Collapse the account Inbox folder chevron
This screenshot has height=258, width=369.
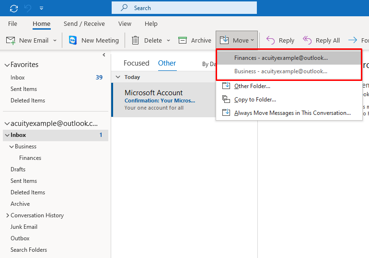pos(7,135)
